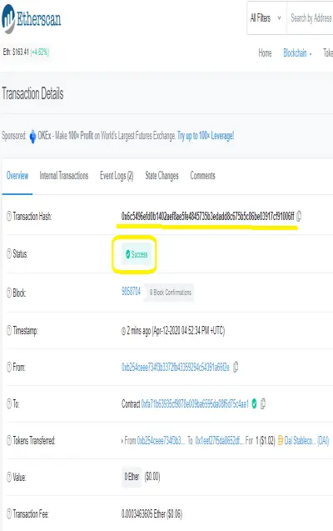Open the block number 9858704 link
The image size is (333, 531).
coord(131,292)
